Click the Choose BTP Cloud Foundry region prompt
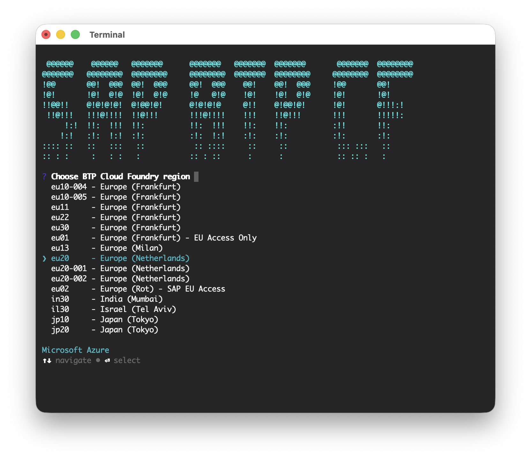Viewport: 531px width, 460px height. [x=121, y=177]
